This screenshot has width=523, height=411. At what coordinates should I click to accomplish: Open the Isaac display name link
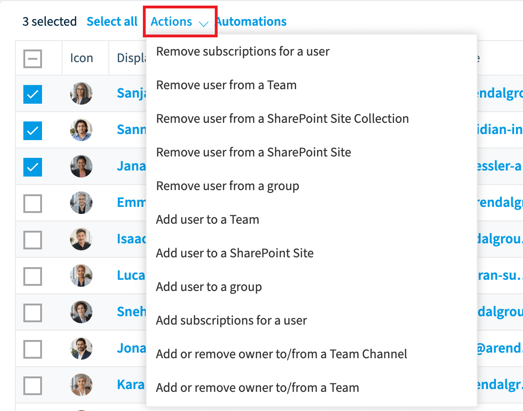[131, 239]
